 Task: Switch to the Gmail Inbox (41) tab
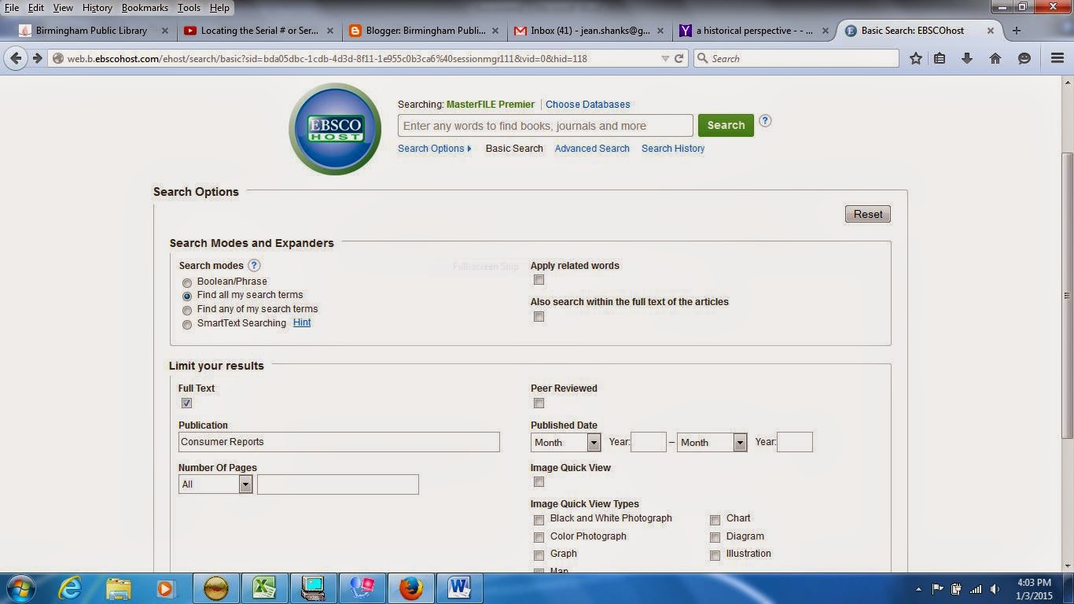[587, 31]
